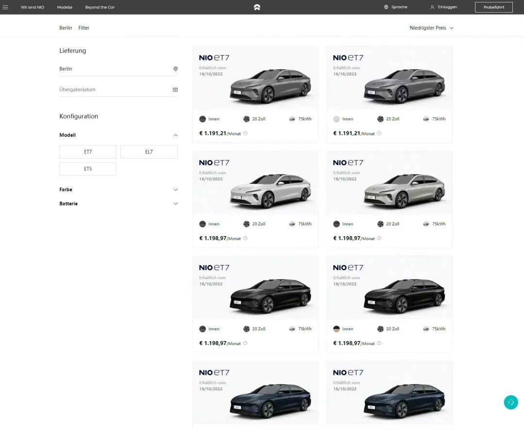Open the calendar icon in Übergabedatum field
Screen dimensions: 524x430
[175, 90]
